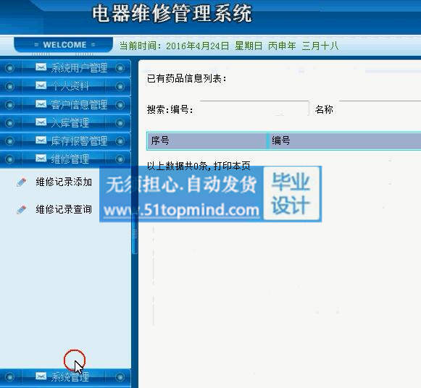
Task: Click envelope icon beside 个人资料
Action: 41,85
